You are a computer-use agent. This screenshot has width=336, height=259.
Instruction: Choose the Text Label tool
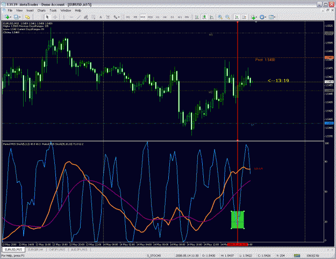click(108, 17)
